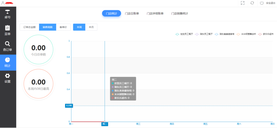Viewport: 277px width, 128px height.
Task: Click the 0.8 y-axis value label
Action: pyautogui.click(x=68, y=57)
